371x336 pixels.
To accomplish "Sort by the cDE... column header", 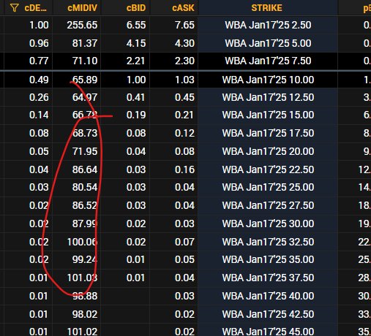I will pyautogui.click(x=35, y=8).
